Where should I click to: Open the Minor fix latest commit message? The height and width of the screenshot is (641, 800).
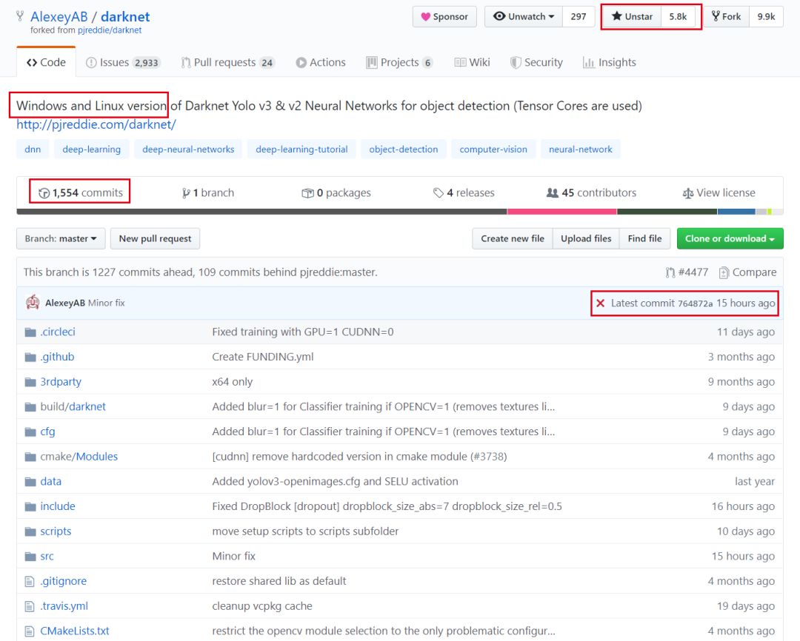[x=106, y=303]
